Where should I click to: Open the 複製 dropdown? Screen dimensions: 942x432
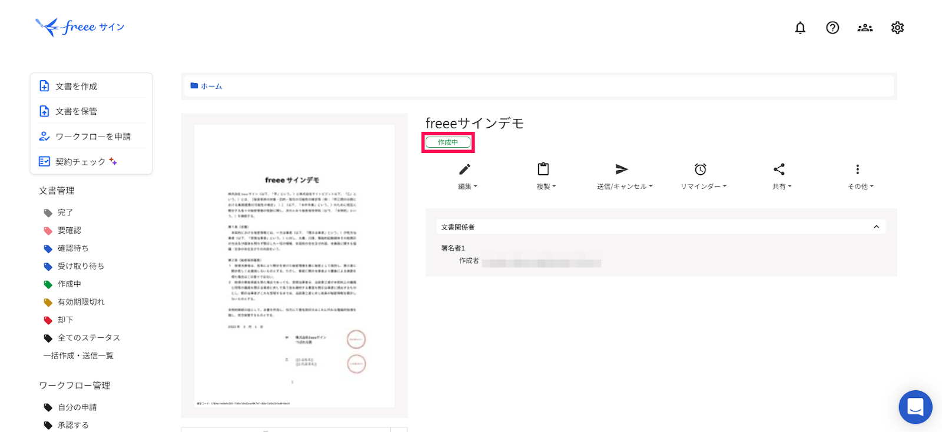click(x=546, y=187)
